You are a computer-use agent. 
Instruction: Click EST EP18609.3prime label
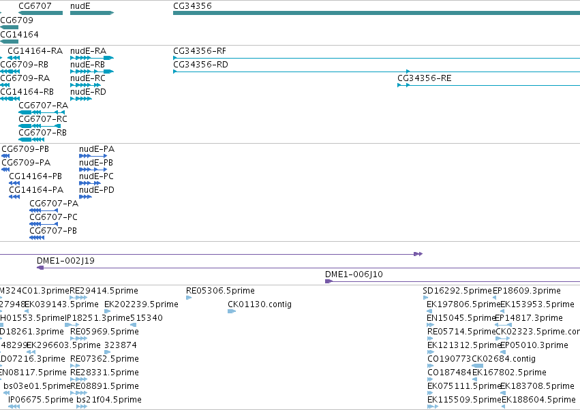click(x=527, y=291)
